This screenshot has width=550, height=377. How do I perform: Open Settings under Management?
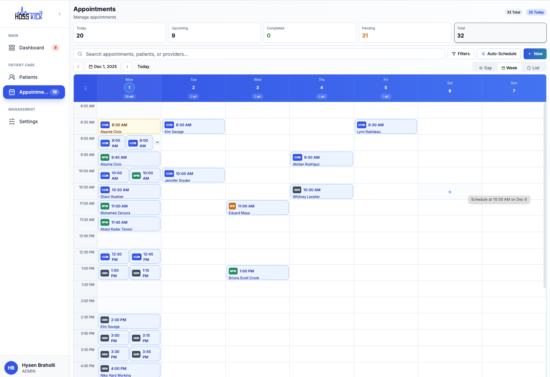28,121
